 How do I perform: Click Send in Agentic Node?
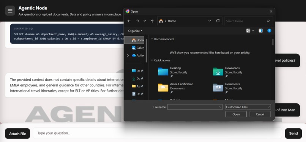293,133
